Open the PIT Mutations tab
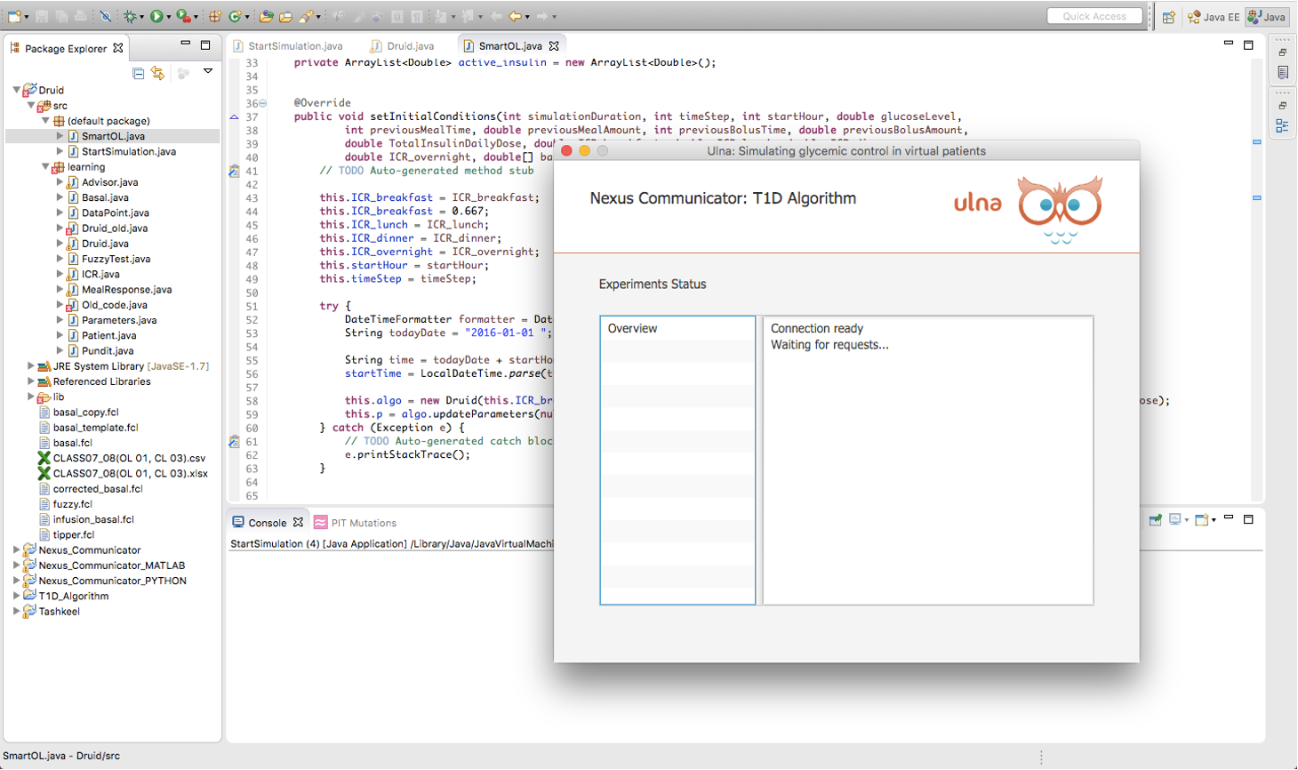Screen dimensions: 1298x770 (363, 523)
